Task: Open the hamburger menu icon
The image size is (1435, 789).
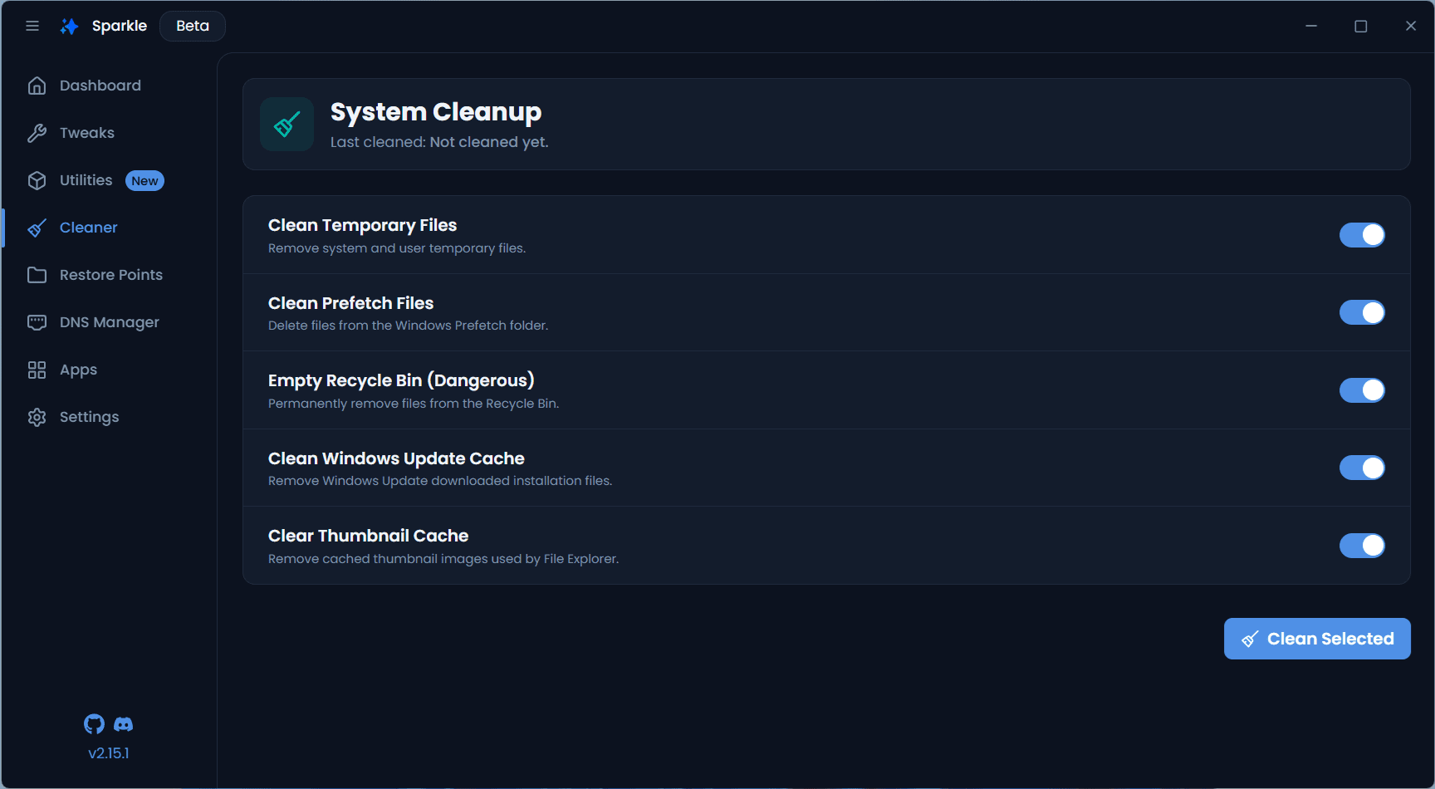Action: (x=32, y=26)
